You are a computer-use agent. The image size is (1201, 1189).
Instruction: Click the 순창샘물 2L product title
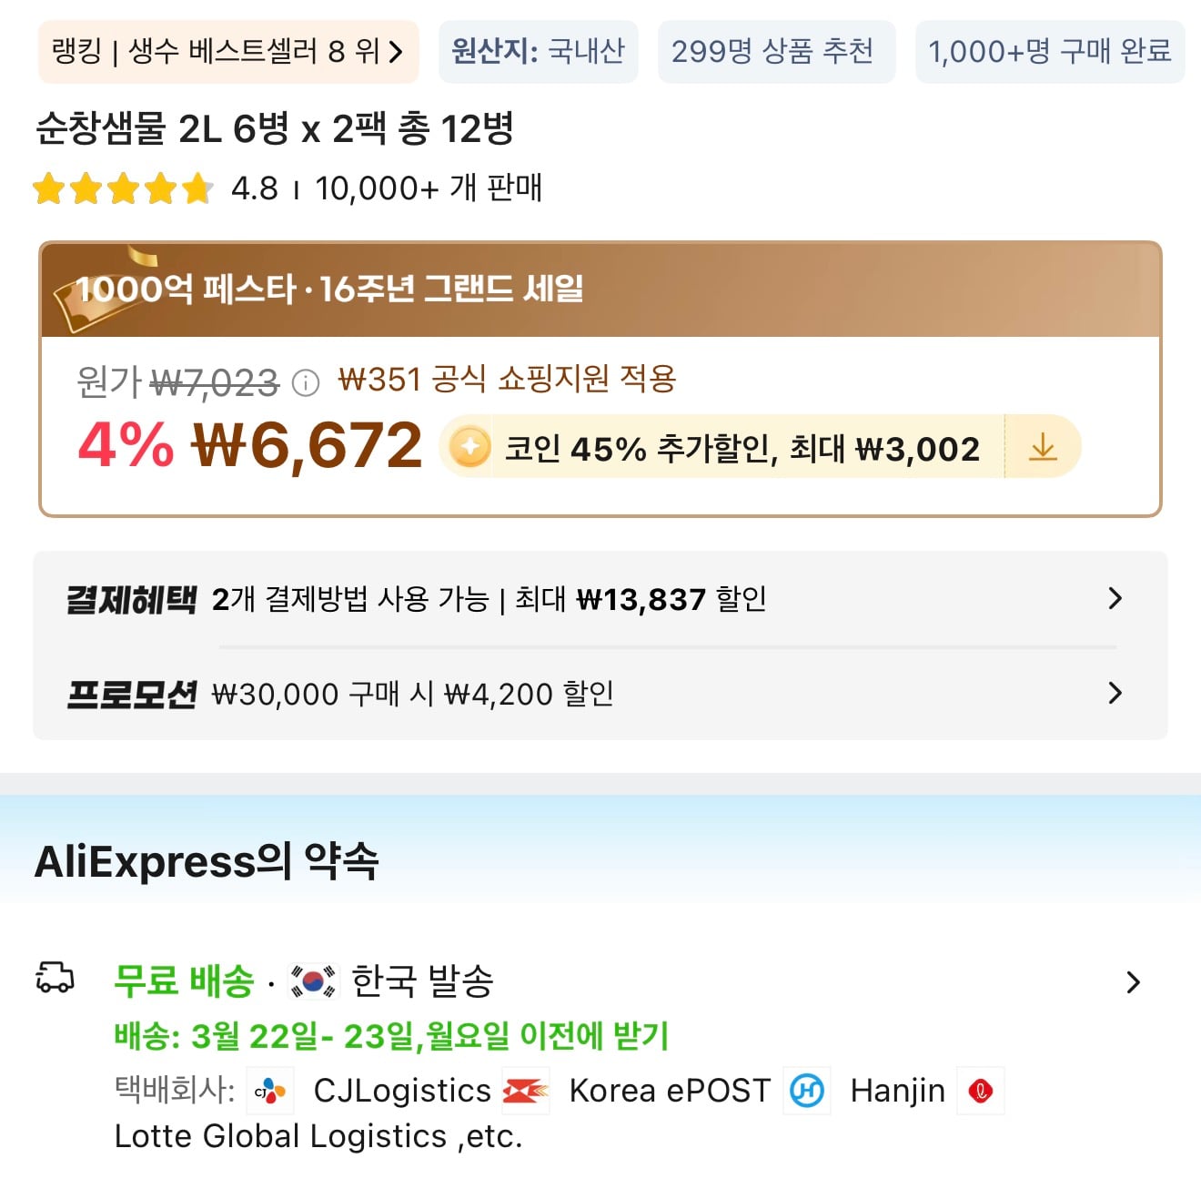(x=275, y=128)
